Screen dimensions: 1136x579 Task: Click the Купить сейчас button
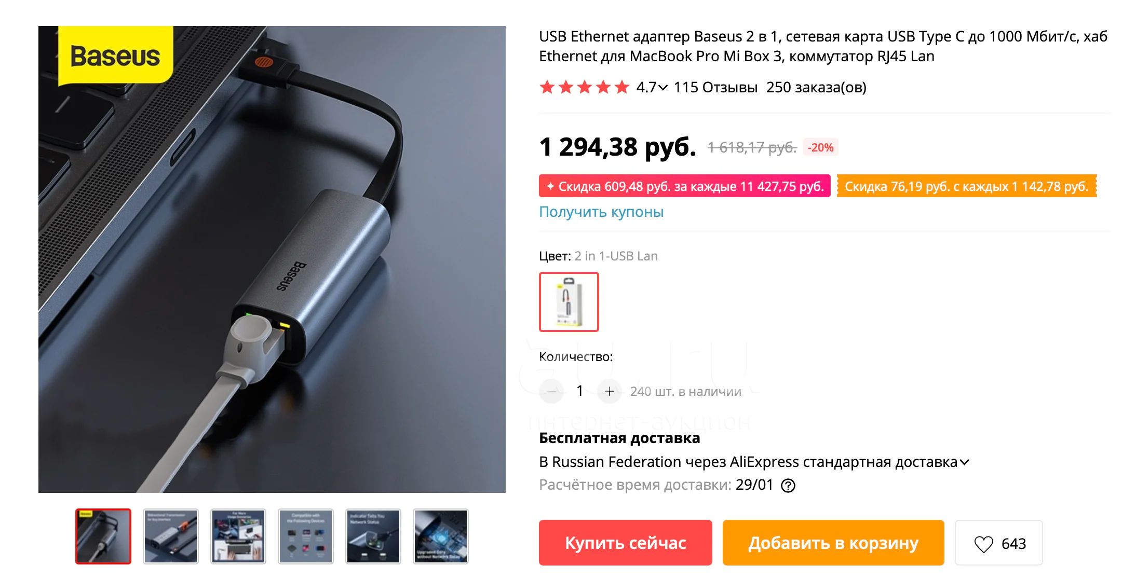[x=626, y=543]
